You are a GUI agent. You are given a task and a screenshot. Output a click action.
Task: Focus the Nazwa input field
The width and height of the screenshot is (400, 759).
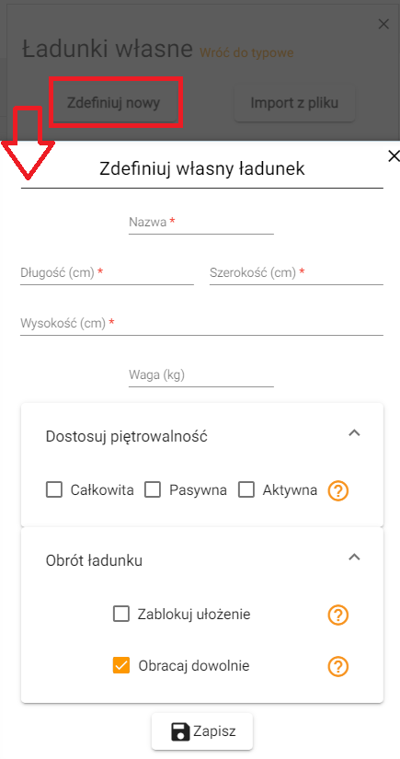[x=201, y=224]
